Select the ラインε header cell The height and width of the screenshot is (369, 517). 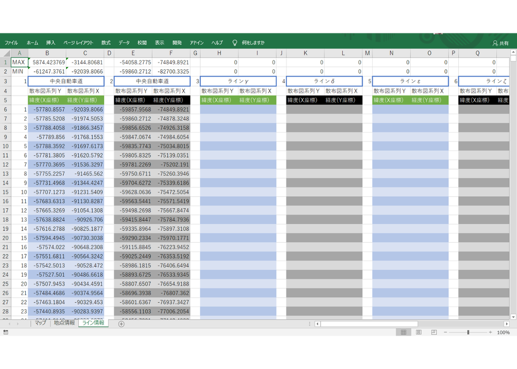pos(411,81)
